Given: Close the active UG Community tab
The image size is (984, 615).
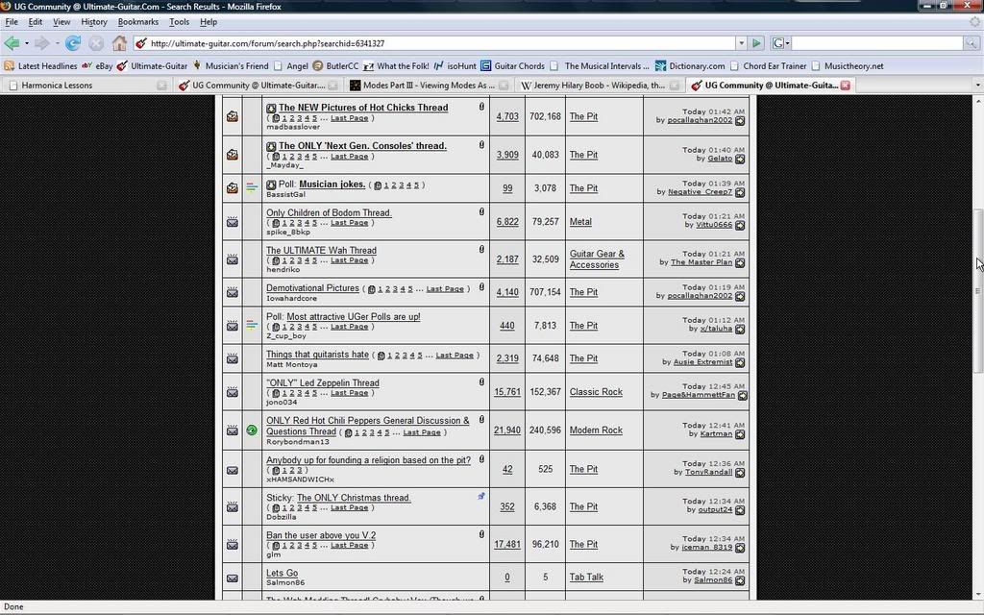Looking at the screenshot, I should click(846, 86).
